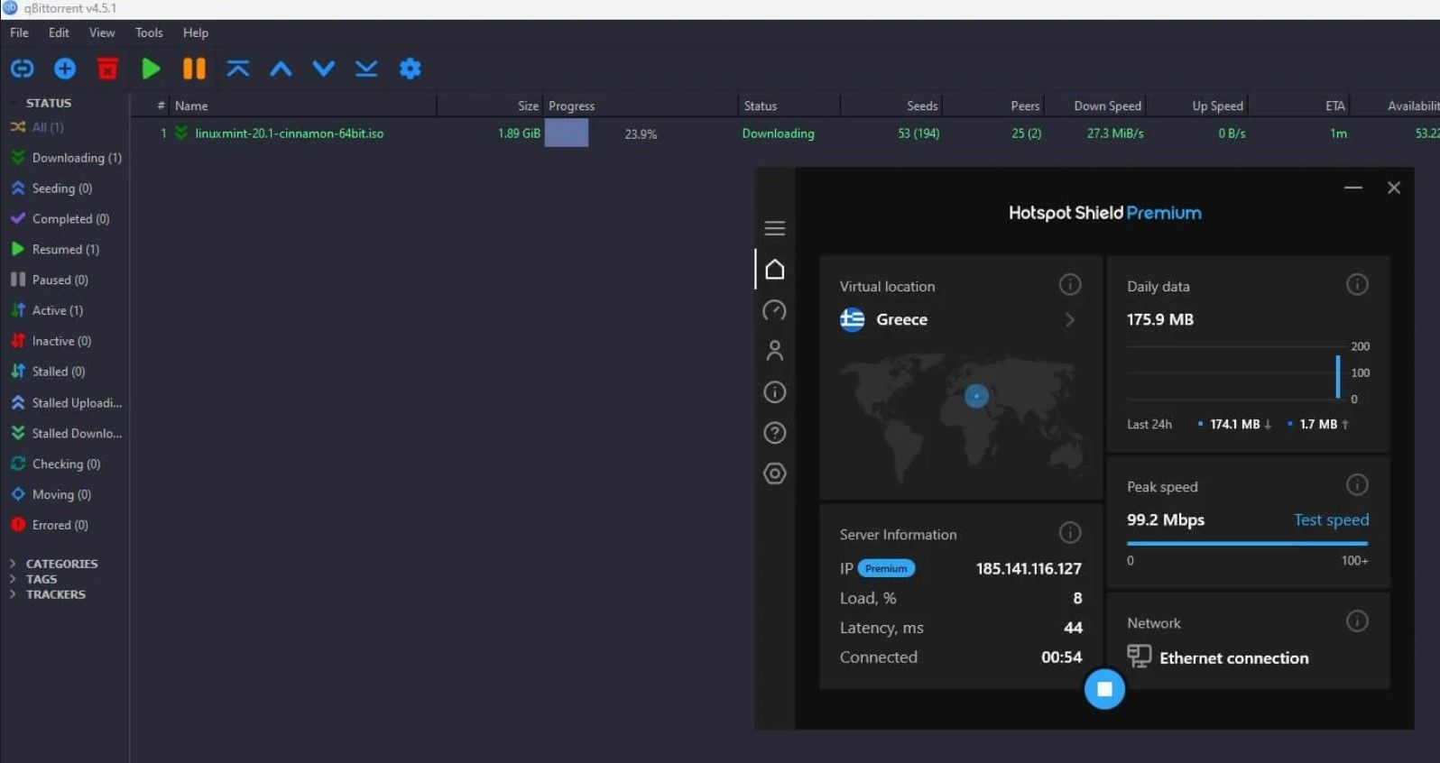Move torrent to bottom of queue
The height and width of the screenshot is (763, 1440).
[x=366, y=69]
